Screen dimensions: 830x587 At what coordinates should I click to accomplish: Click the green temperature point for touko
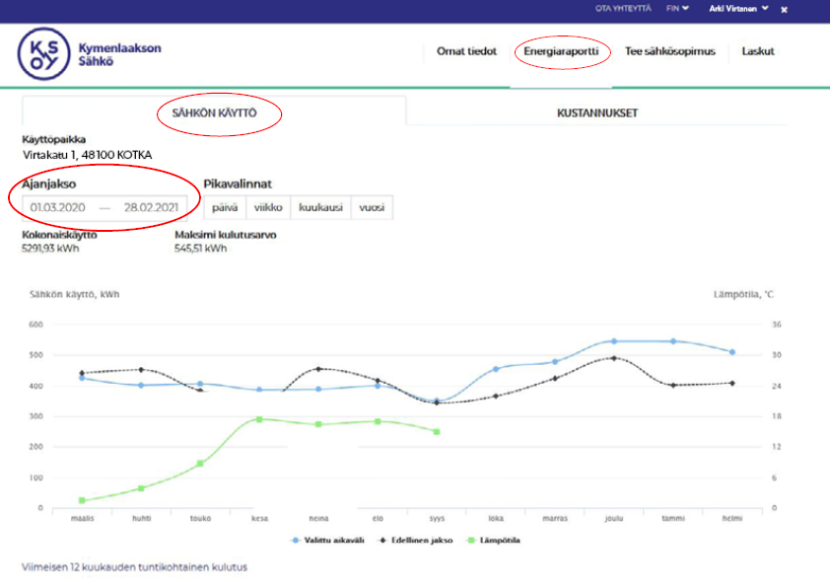201,464
